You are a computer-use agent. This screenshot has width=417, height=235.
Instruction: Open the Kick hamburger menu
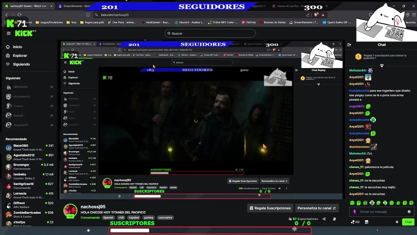tap(9, 33)
